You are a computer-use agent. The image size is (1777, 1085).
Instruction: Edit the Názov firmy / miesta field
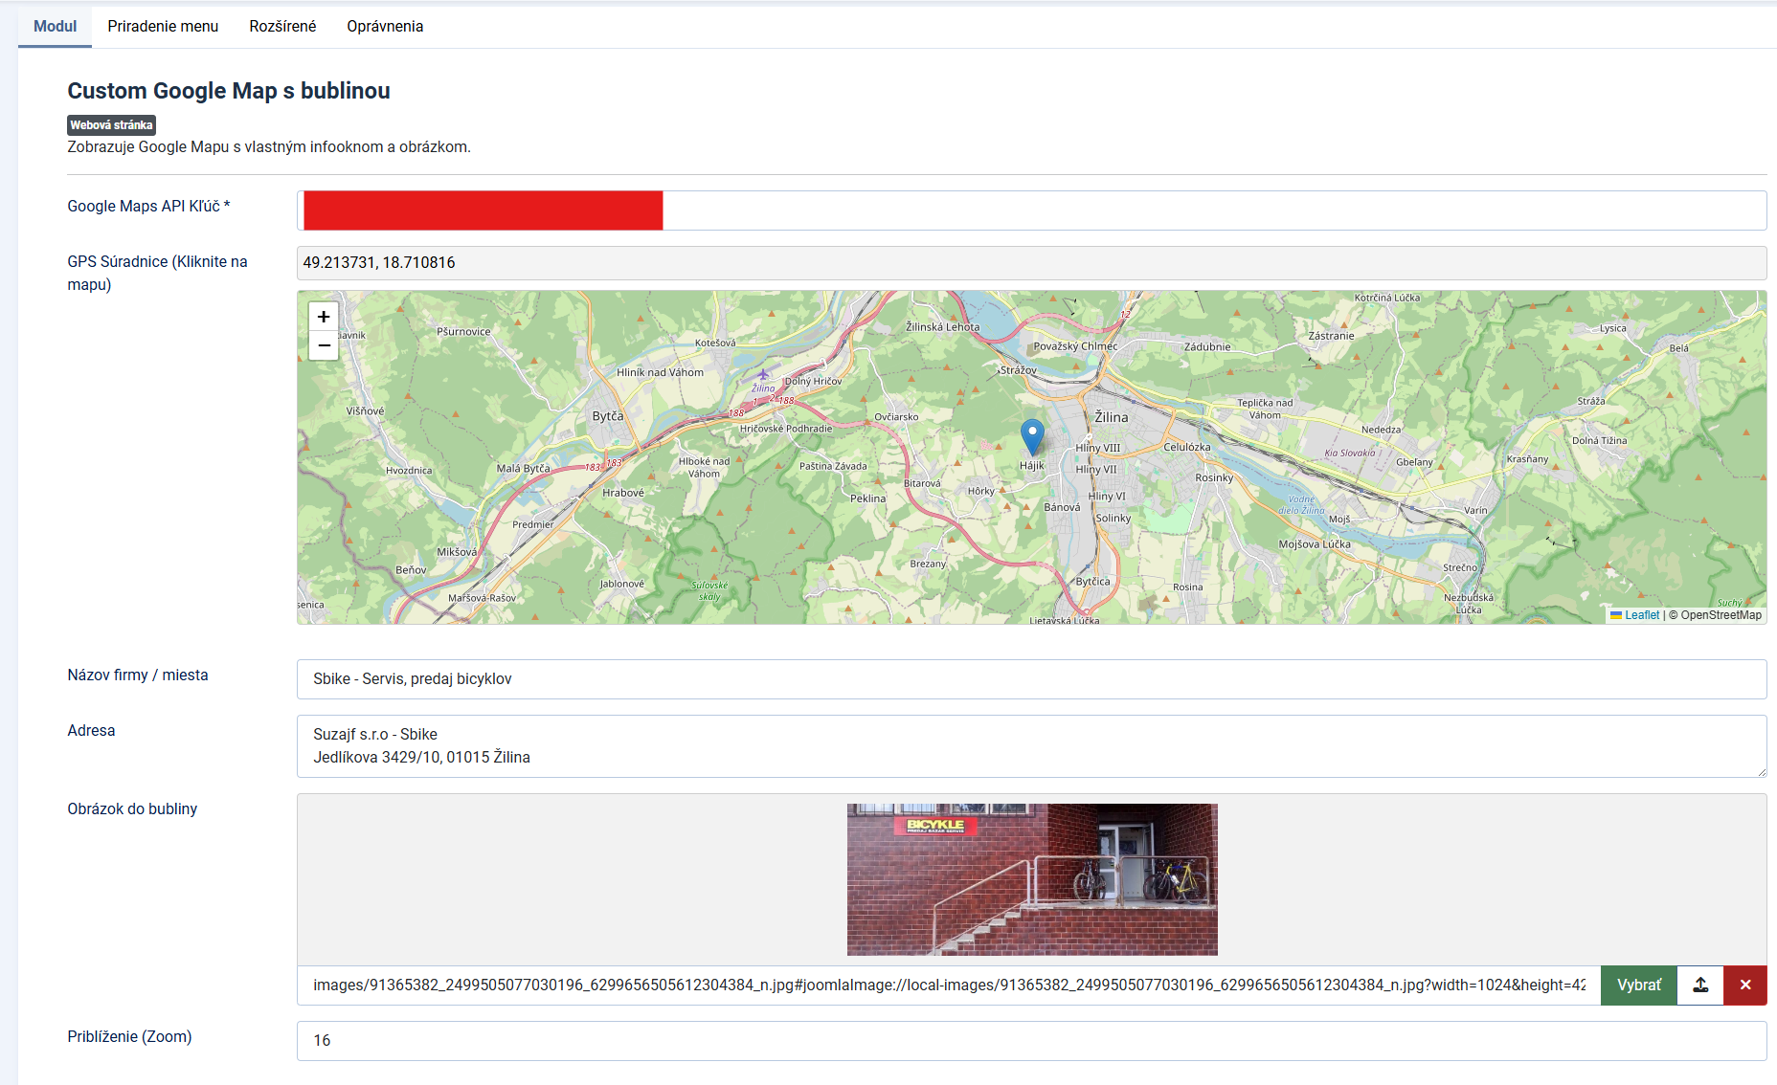(x=1031, y=678)
